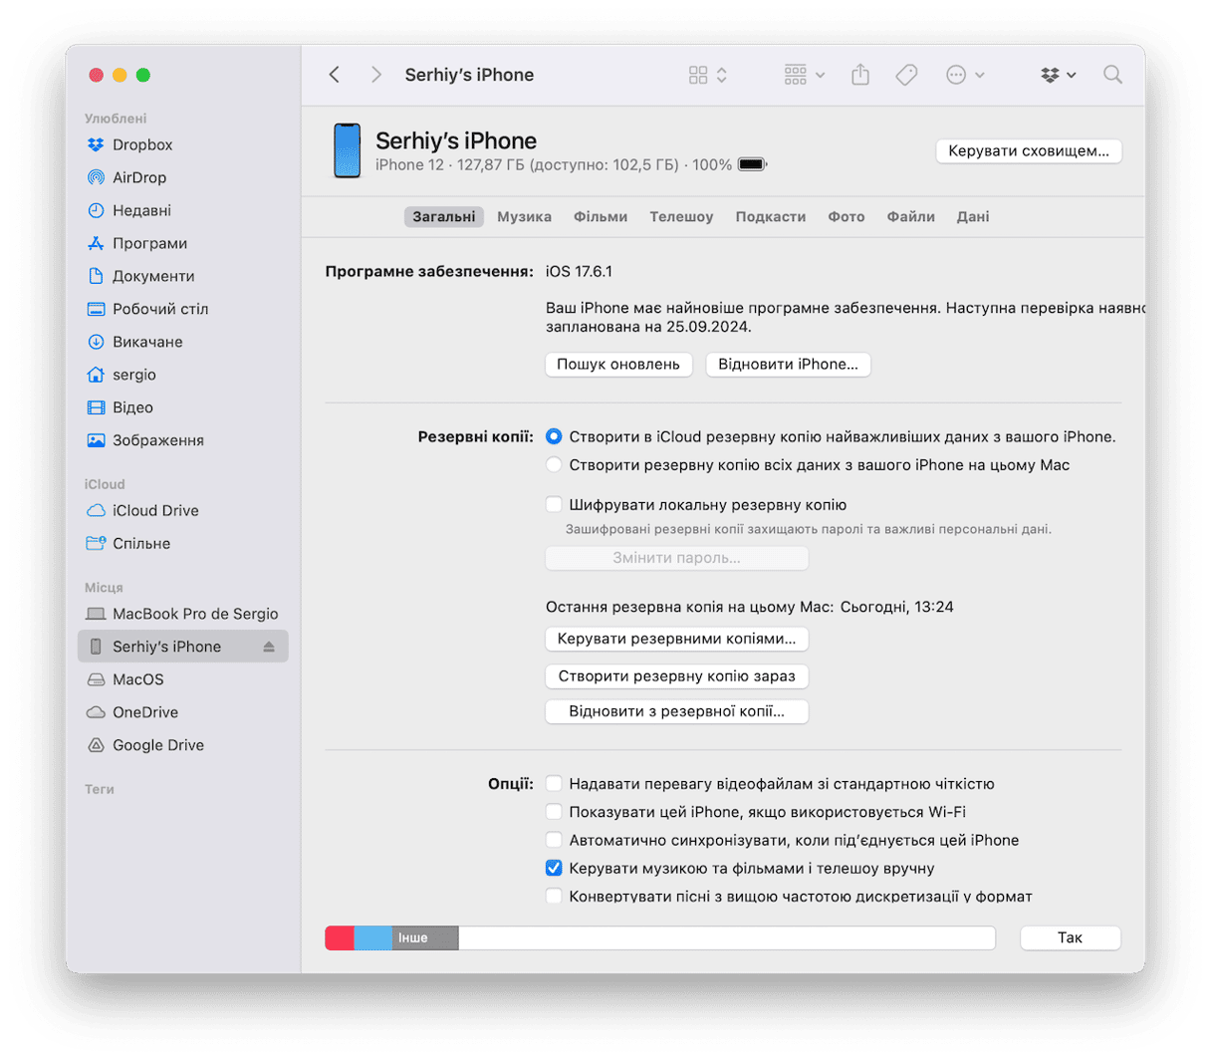This screenshot has width=1211, height=1060.
Task: Click Керувати сховищем button
Action: (1029, 151)
